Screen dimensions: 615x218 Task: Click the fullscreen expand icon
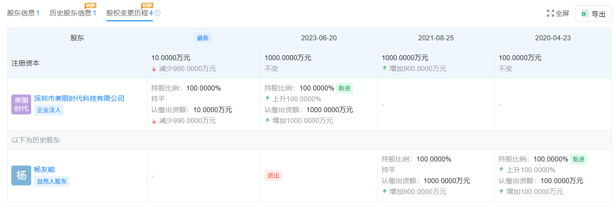550,14
